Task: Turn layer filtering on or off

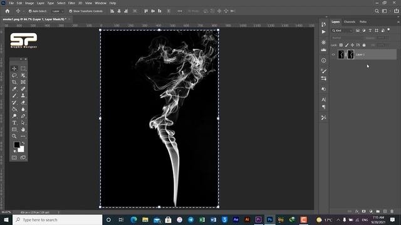Action: tap(388, 29)
